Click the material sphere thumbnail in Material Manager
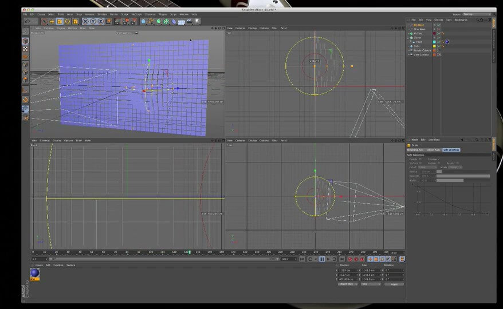The image size is (503, 309). tap(35, 273)
